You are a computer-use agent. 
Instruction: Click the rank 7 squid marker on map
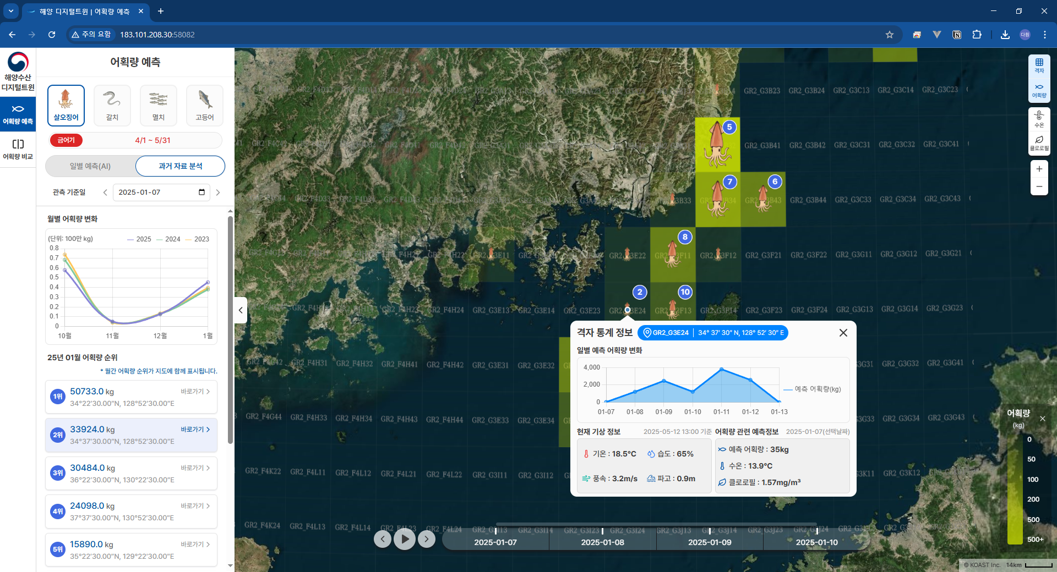(717, 199)
